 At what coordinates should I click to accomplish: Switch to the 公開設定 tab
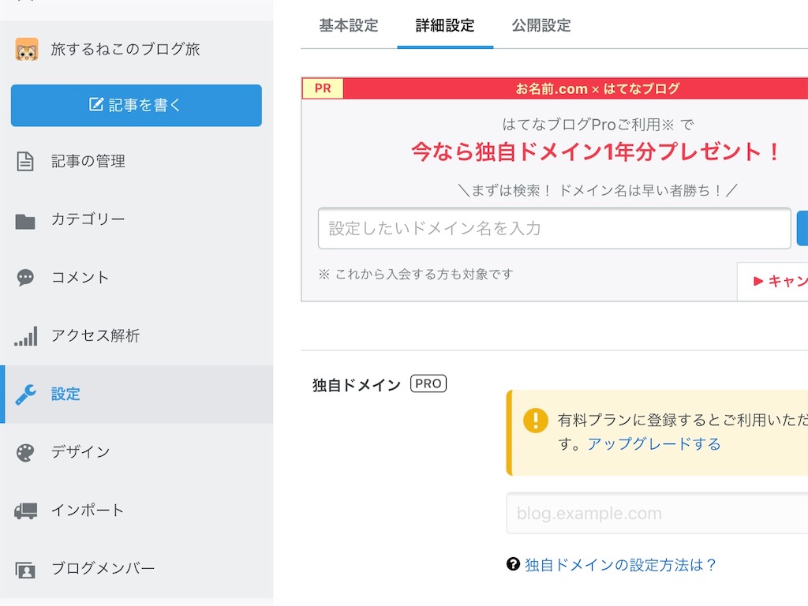pos(540,25)
